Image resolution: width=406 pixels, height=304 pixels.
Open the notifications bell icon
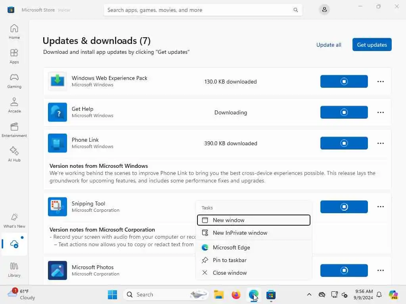pos(379,294)
